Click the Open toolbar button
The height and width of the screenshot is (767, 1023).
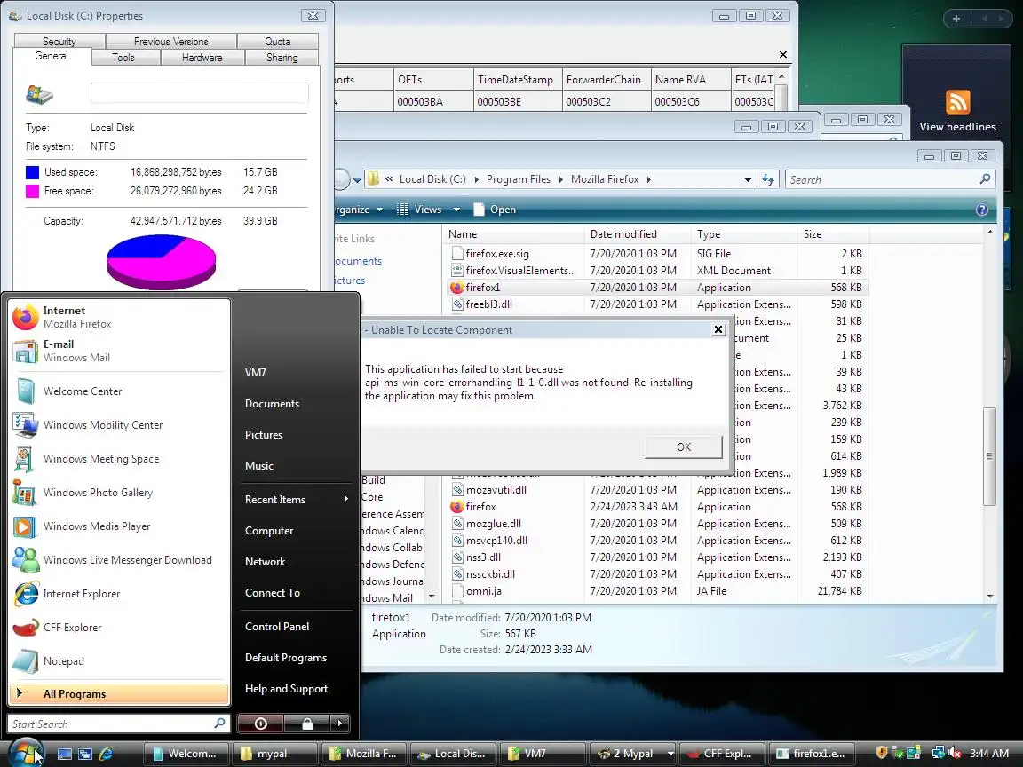point(496,210)
